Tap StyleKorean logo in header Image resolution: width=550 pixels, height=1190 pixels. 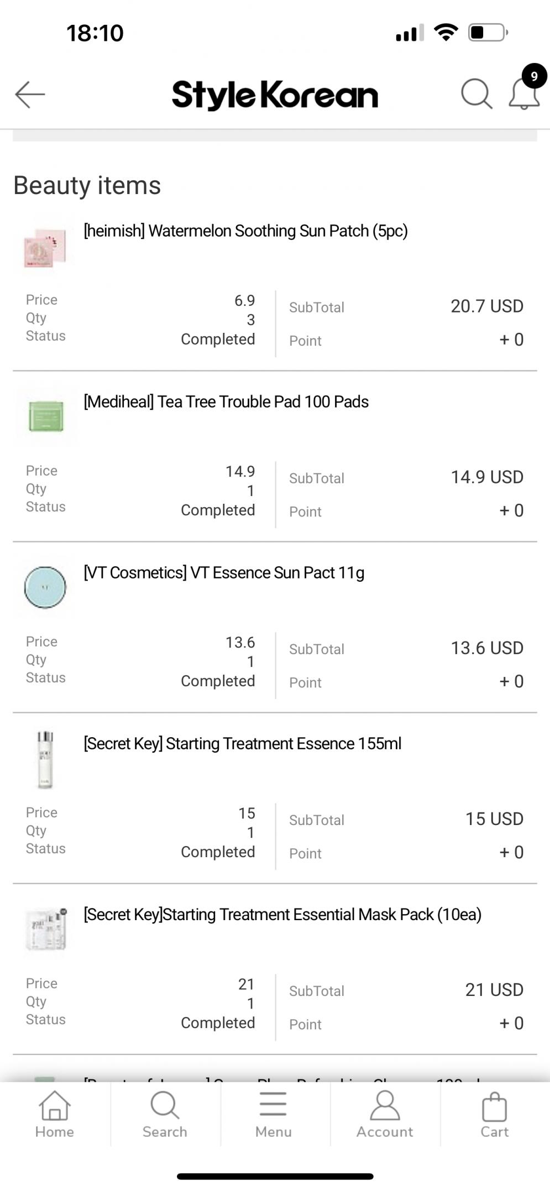(275, 95)
